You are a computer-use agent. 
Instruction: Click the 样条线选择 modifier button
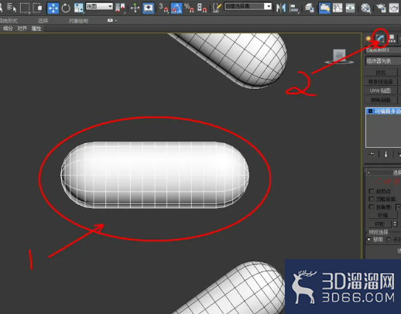[381, 82]
